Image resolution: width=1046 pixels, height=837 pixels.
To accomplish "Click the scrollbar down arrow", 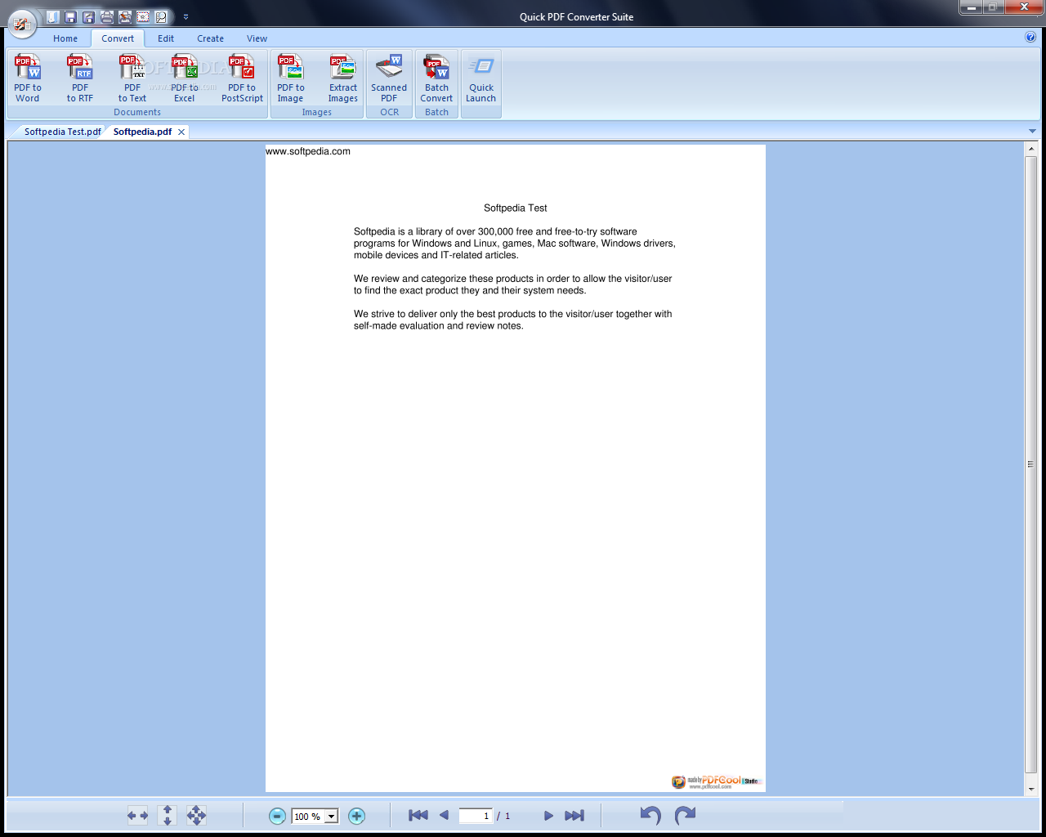I will (1030, 789).
